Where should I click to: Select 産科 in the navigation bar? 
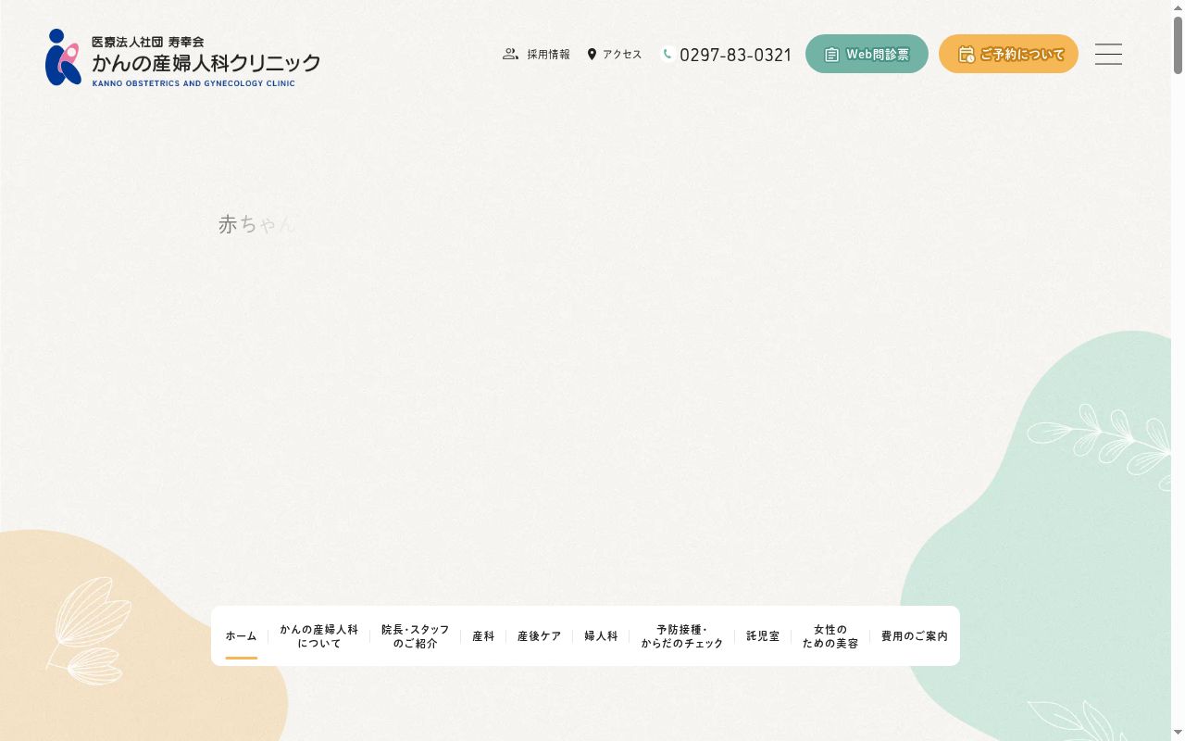tap(483, 636)
